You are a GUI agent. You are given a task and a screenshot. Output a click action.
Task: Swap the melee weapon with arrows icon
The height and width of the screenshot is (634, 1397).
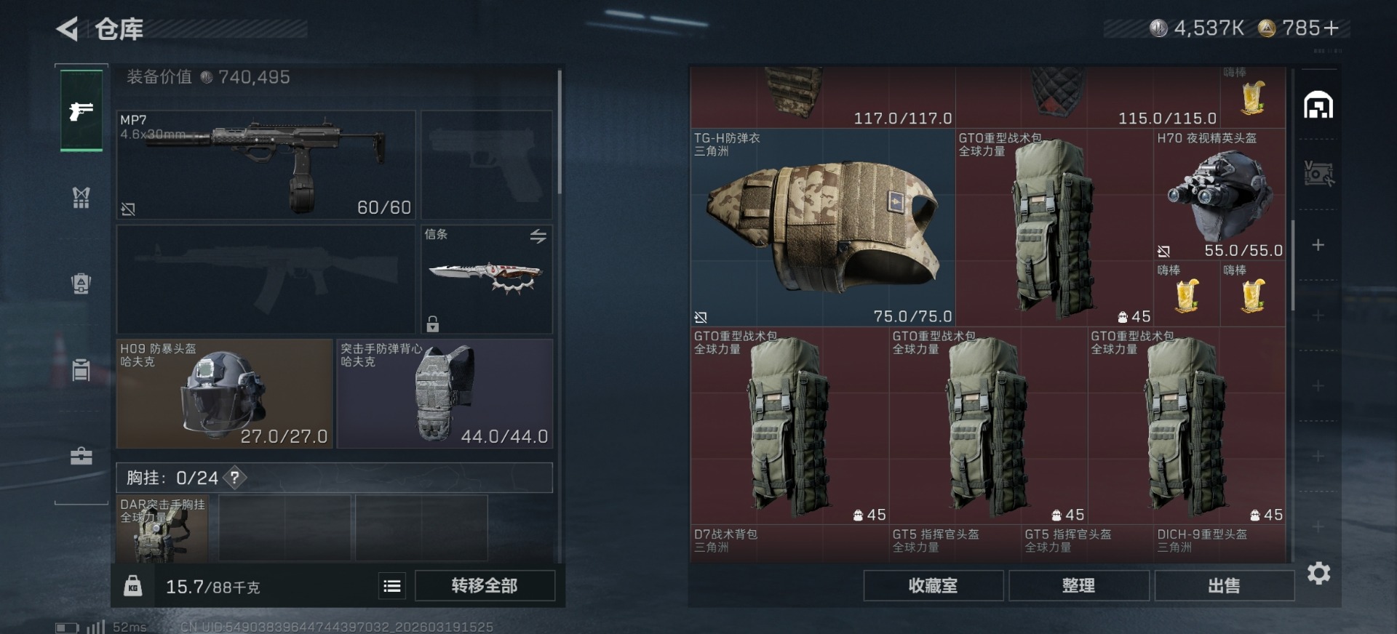(x=538, y=236)
